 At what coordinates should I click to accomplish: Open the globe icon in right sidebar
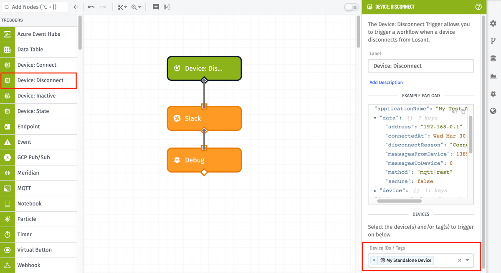(493, 111)
